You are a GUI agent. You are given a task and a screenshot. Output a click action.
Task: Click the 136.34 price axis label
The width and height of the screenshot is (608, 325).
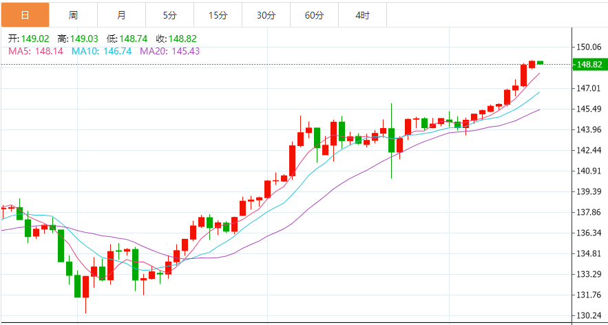coord(590,233)
